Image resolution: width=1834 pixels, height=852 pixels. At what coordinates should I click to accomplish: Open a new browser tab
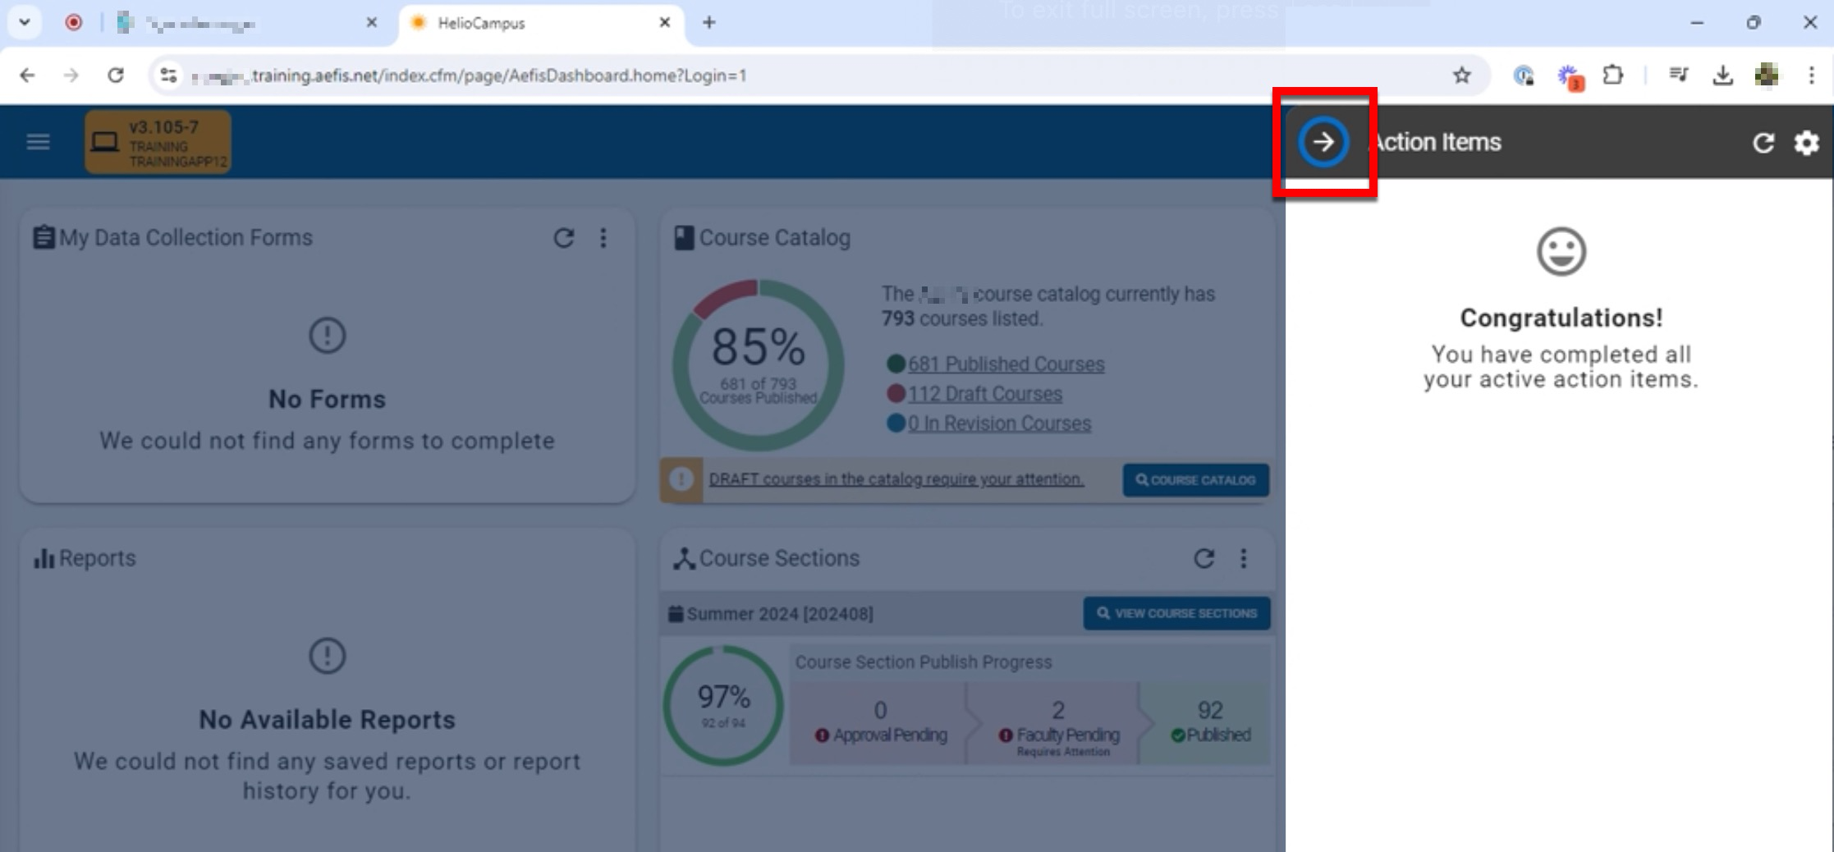coord(709,23)
